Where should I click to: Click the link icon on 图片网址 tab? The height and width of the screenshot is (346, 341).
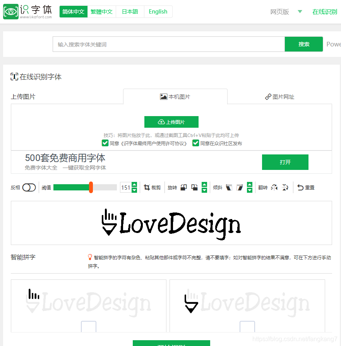click(x=268, y=97)
